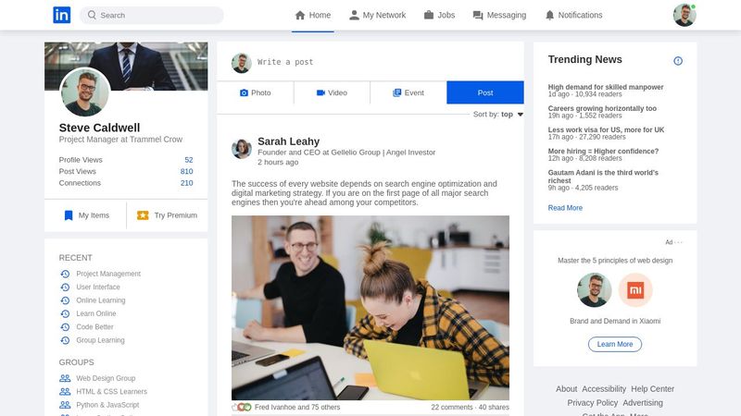Click the Profile Views count 52
The height and width of the screenshot is (416, 741).
click(189, 160)
